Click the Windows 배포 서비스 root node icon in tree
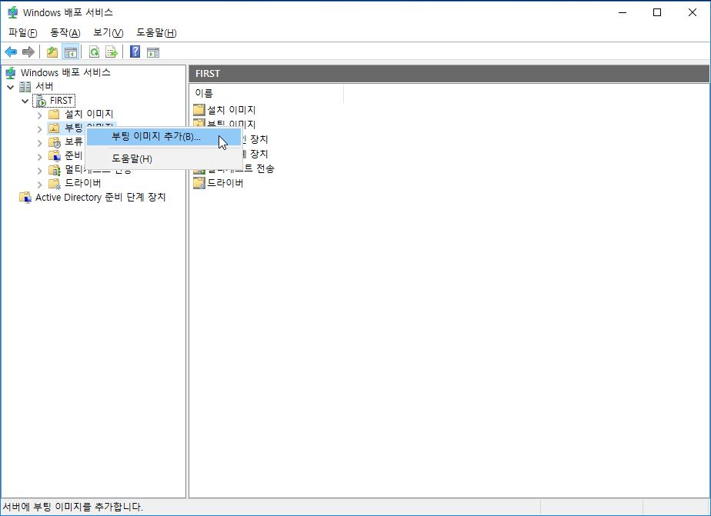 tap(11, 72)
